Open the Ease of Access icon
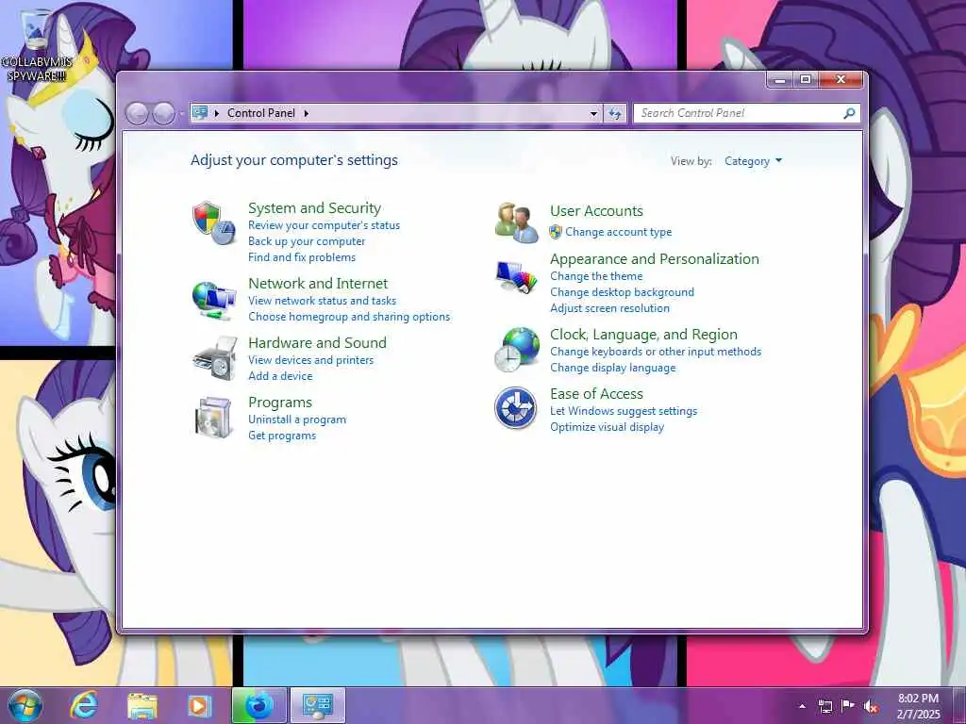966x724 pixels. pos(516,407)
